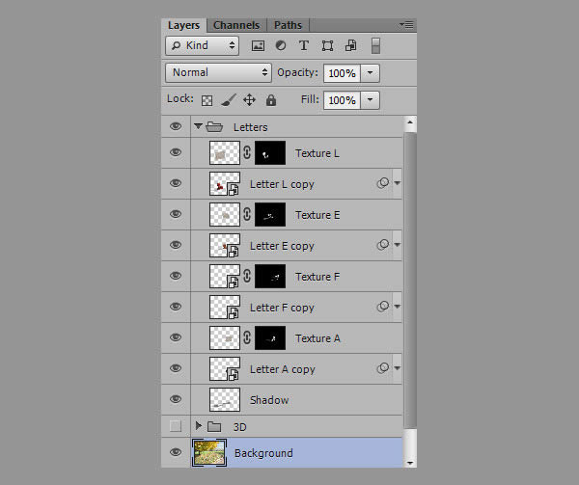This screenshot has height=485, width=579.
Task: Click the lock all padlock icon
Action: click(271, 100)
